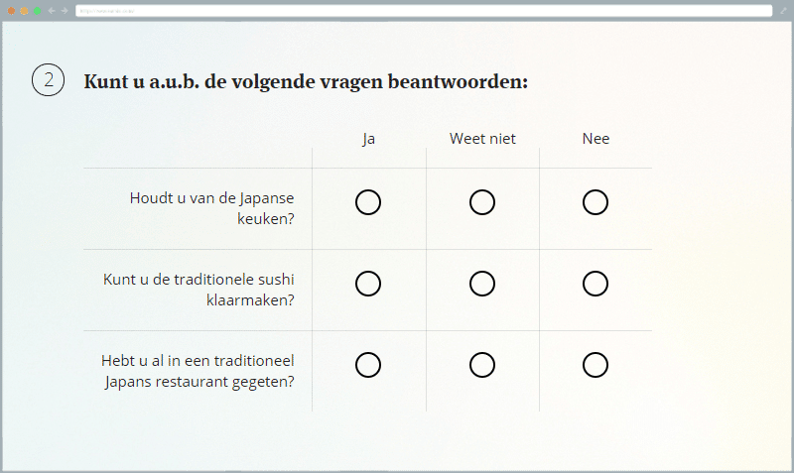Choose Weet niet for Japanse keuken question
Viewport: 794px width, 473px height.
(482, 202)
